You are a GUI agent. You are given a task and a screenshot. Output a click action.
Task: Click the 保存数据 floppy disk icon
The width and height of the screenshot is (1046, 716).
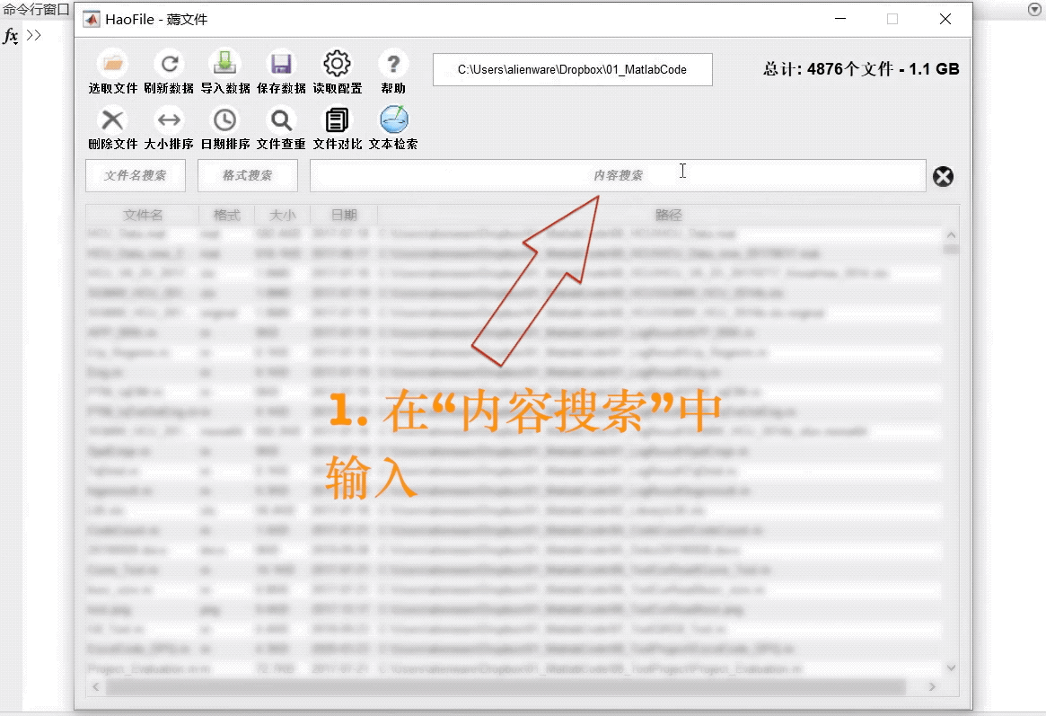click(281, 64)
